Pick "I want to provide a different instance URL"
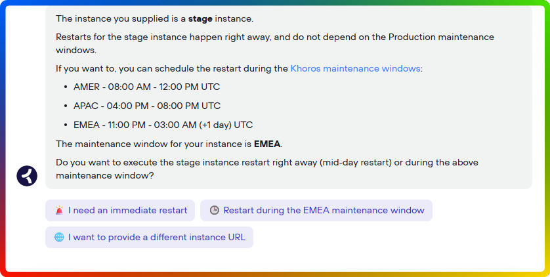This screenshot has width=550, height=277. click(156, 237)
